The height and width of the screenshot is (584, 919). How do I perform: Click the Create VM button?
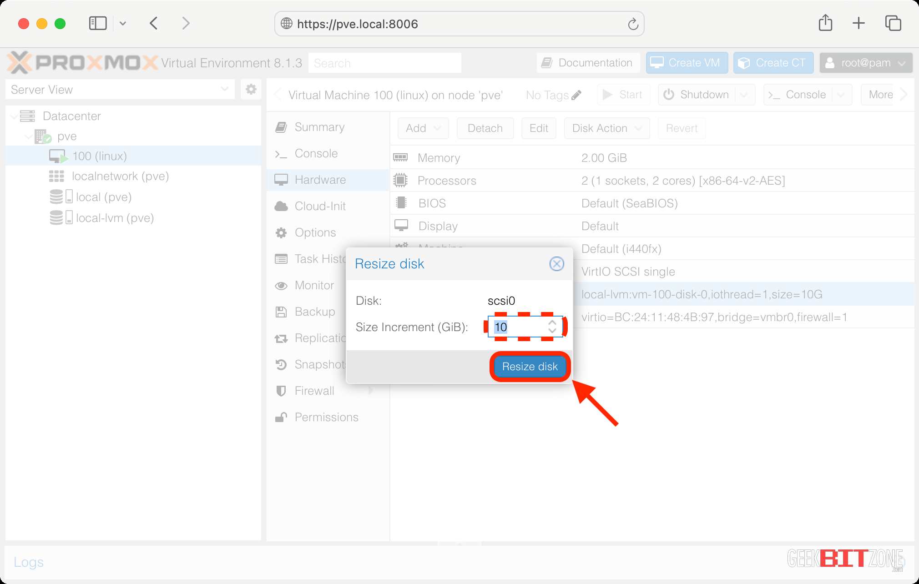pos(687,62)
